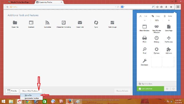This screenshot has width=184, height=104.
Task: Open the Windows Store taskbar icon
Action: (45, 101)
